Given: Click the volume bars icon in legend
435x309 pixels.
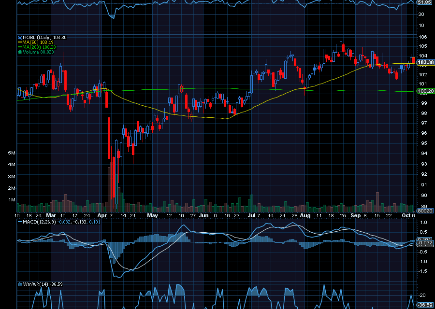Looking at the screenshot, I should point(19,52).
